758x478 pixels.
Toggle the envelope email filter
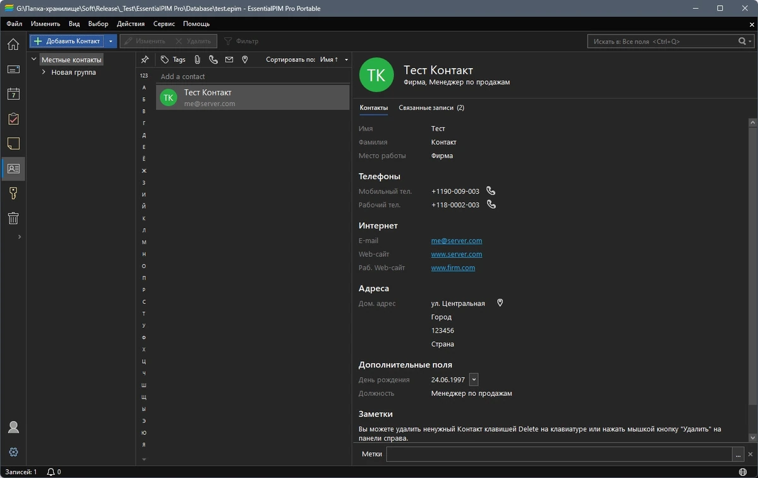pos(229,59)
